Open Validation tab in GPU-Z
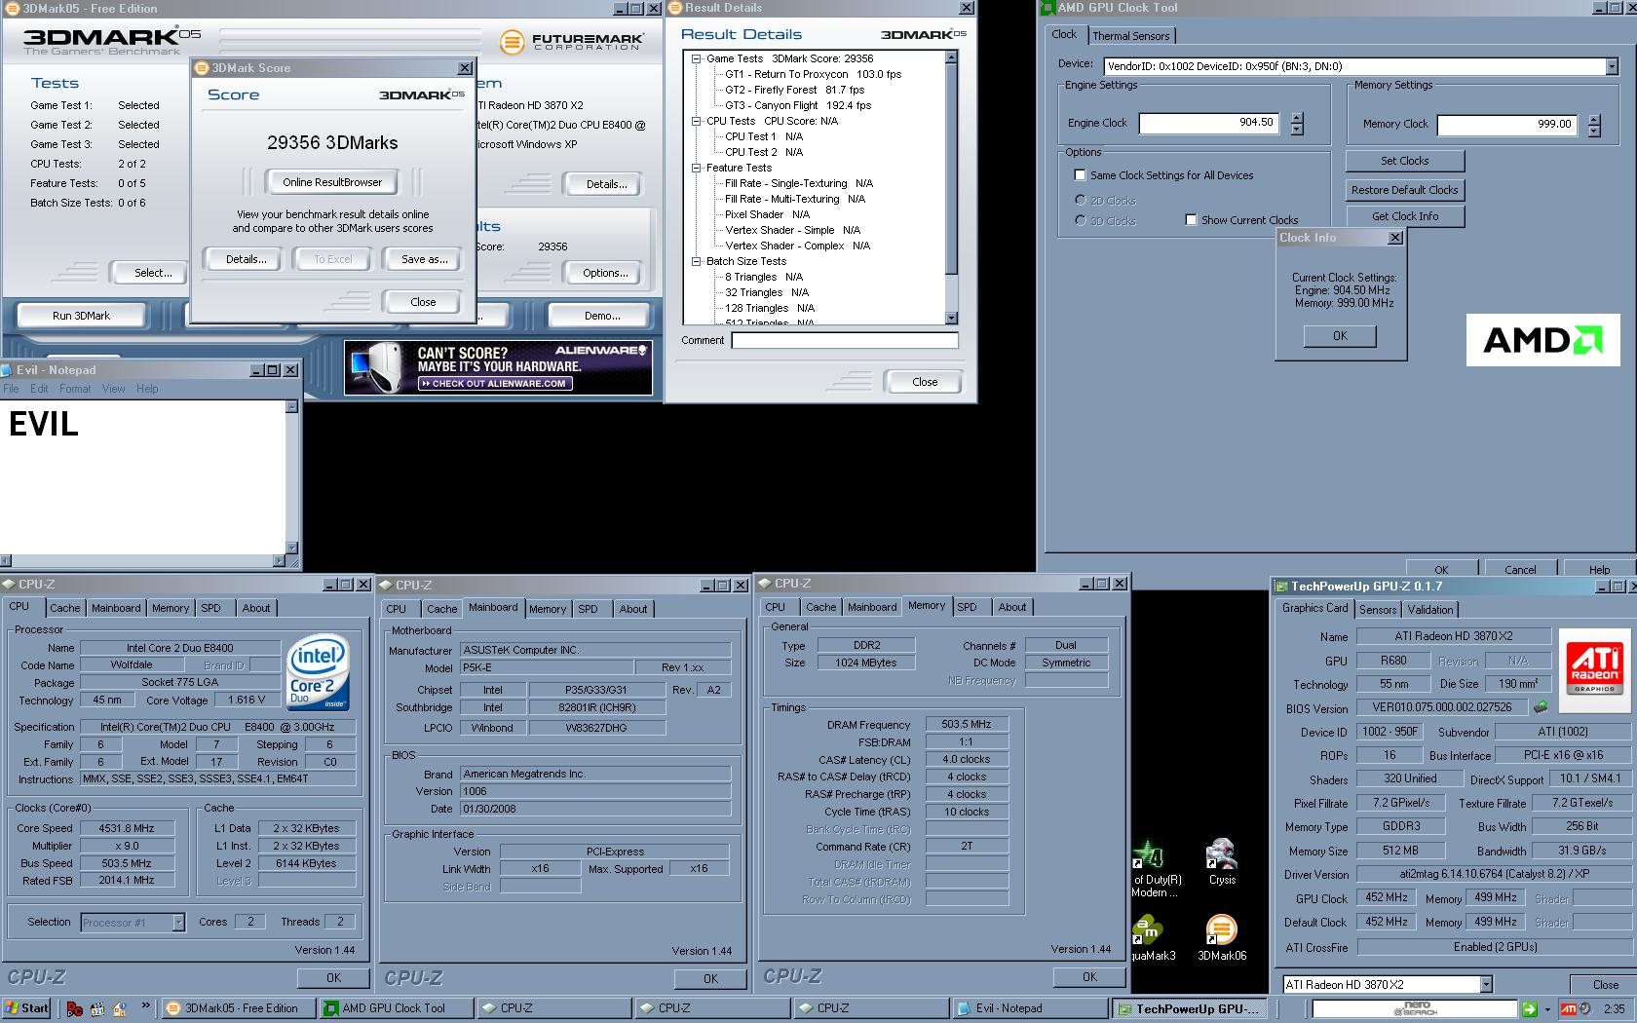Screen dimensions: 1637x1023 click(1430, 610)
